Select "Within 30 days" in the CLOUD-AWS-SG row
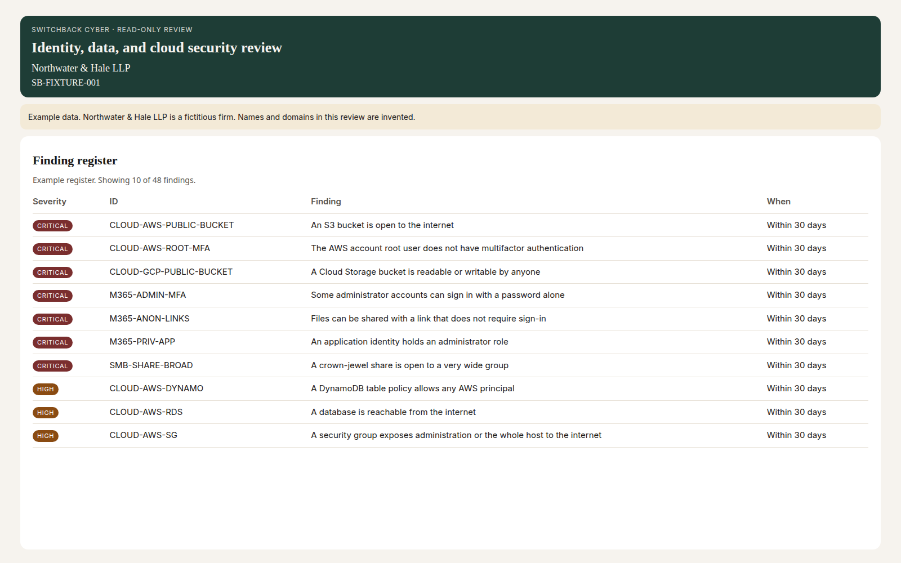 pos(796,435)
